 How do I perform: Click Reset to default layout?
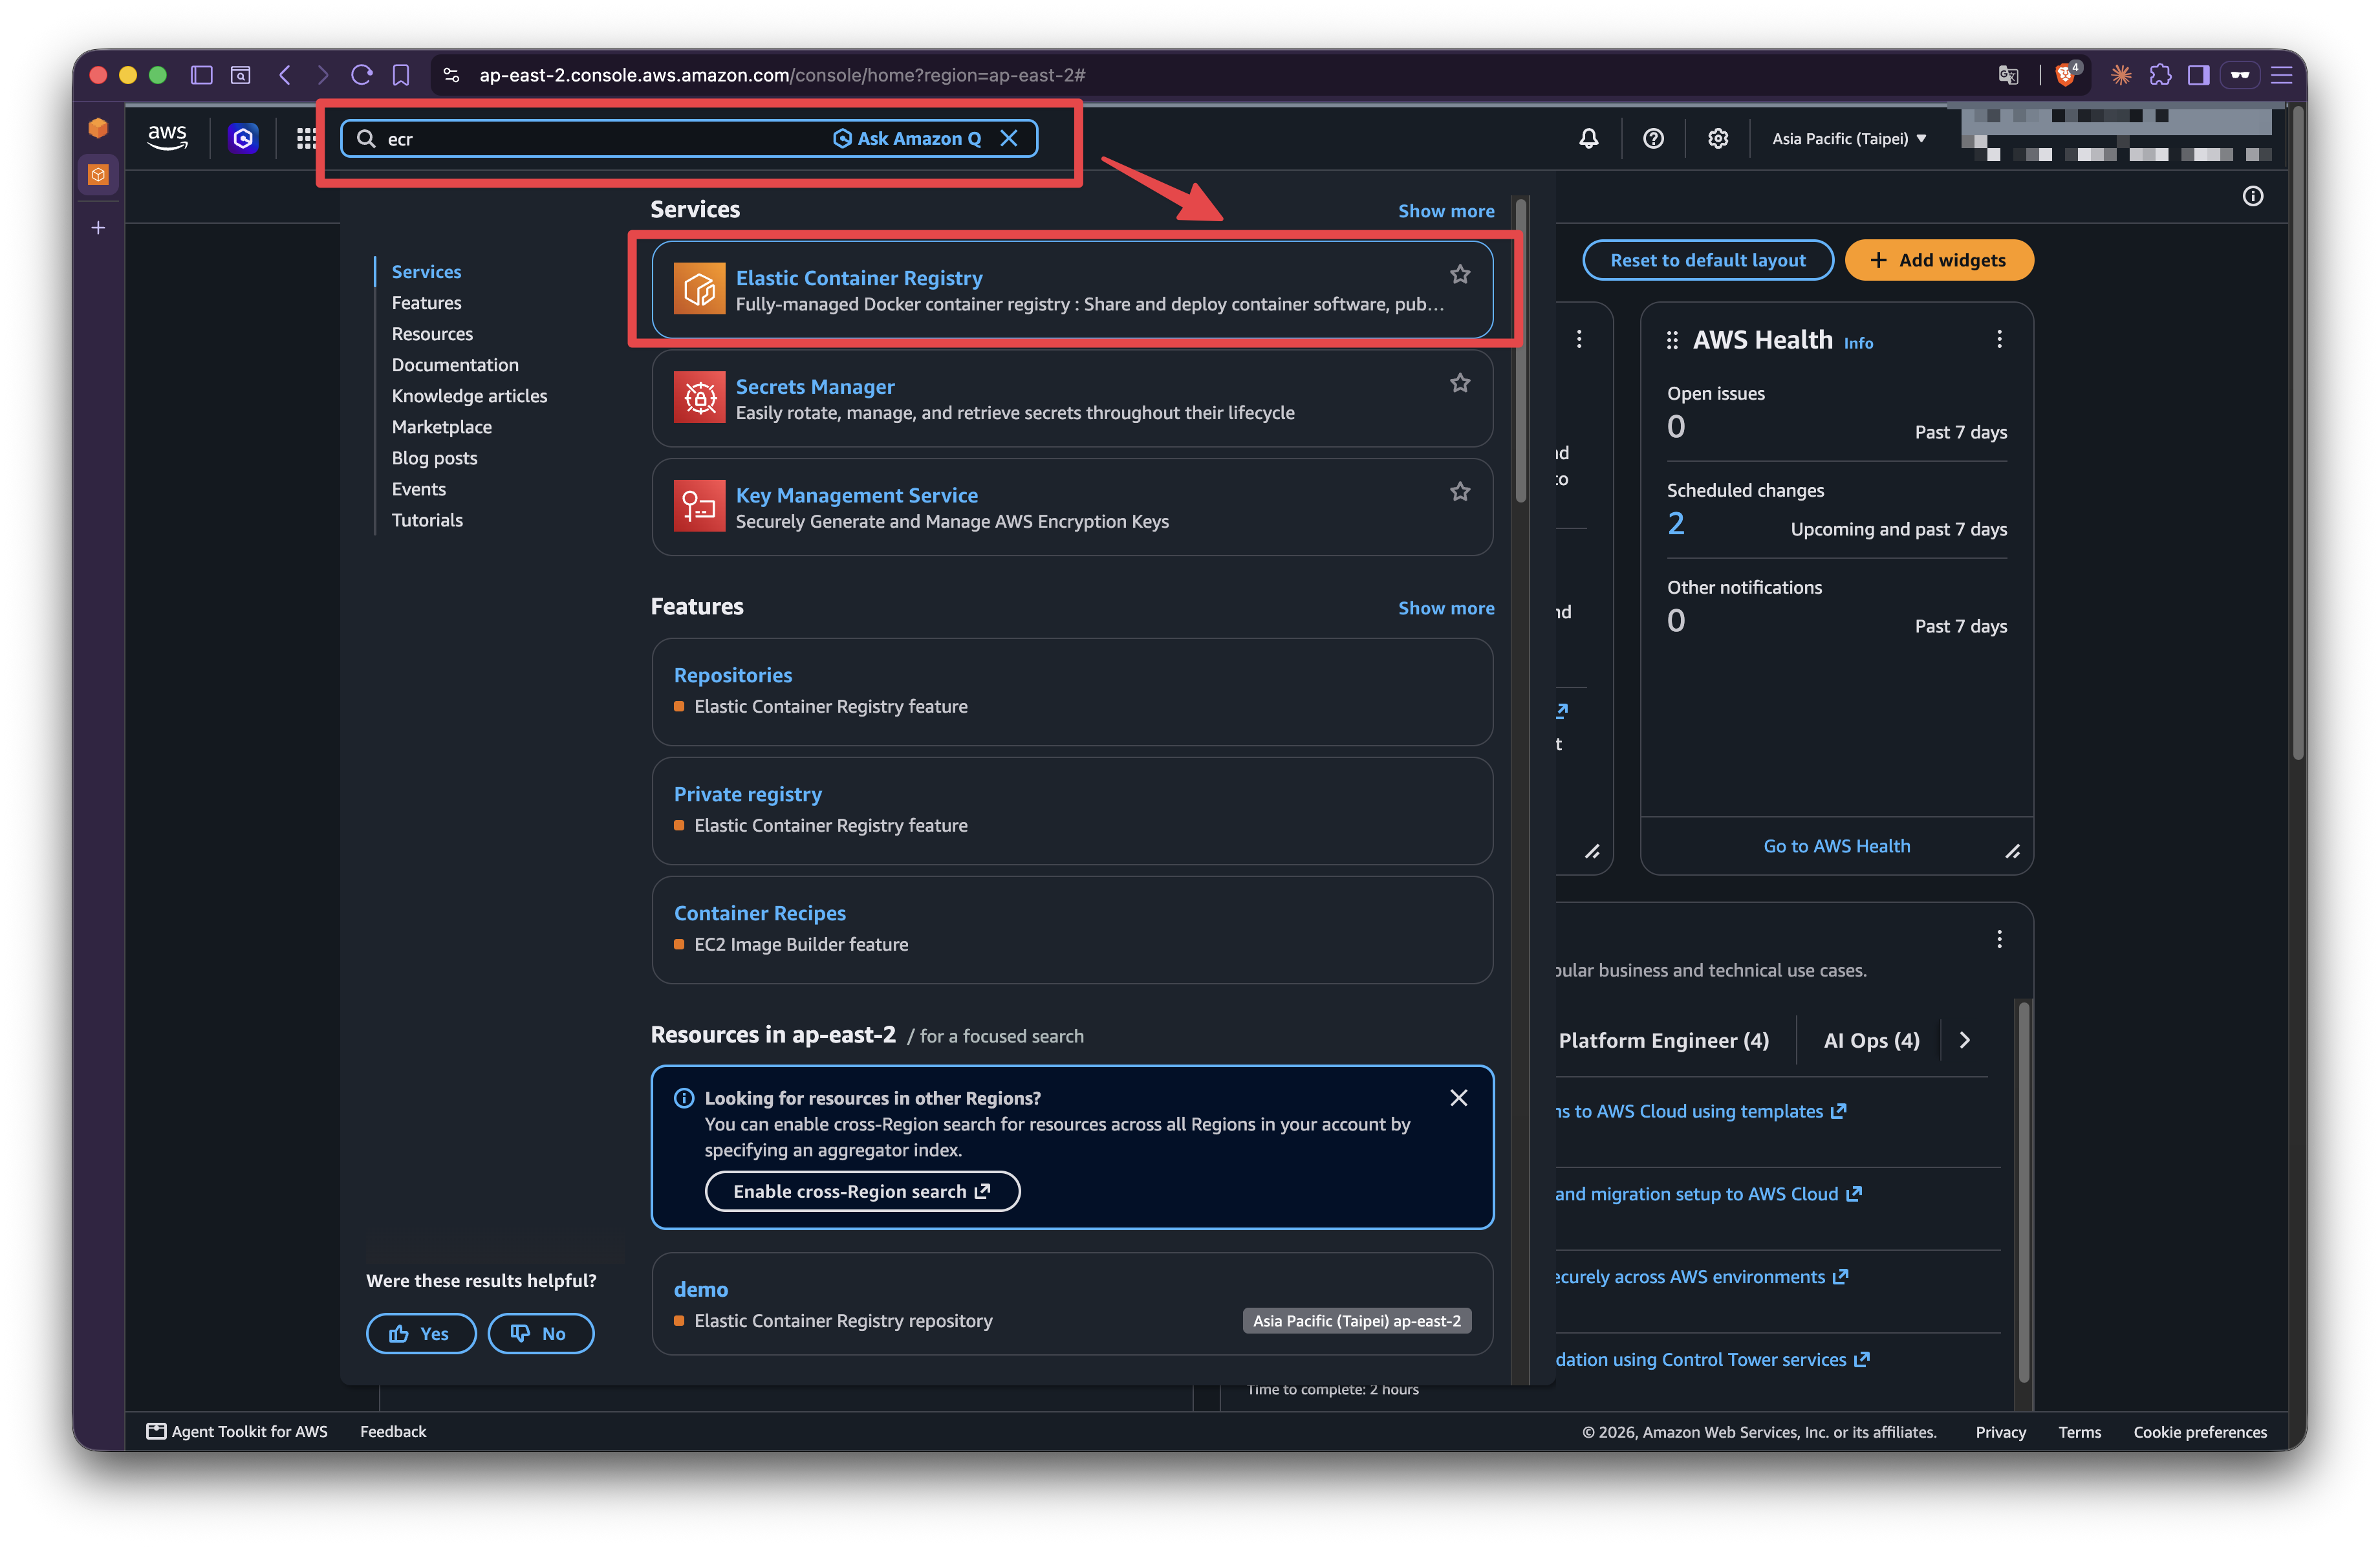pos(1708,260)
